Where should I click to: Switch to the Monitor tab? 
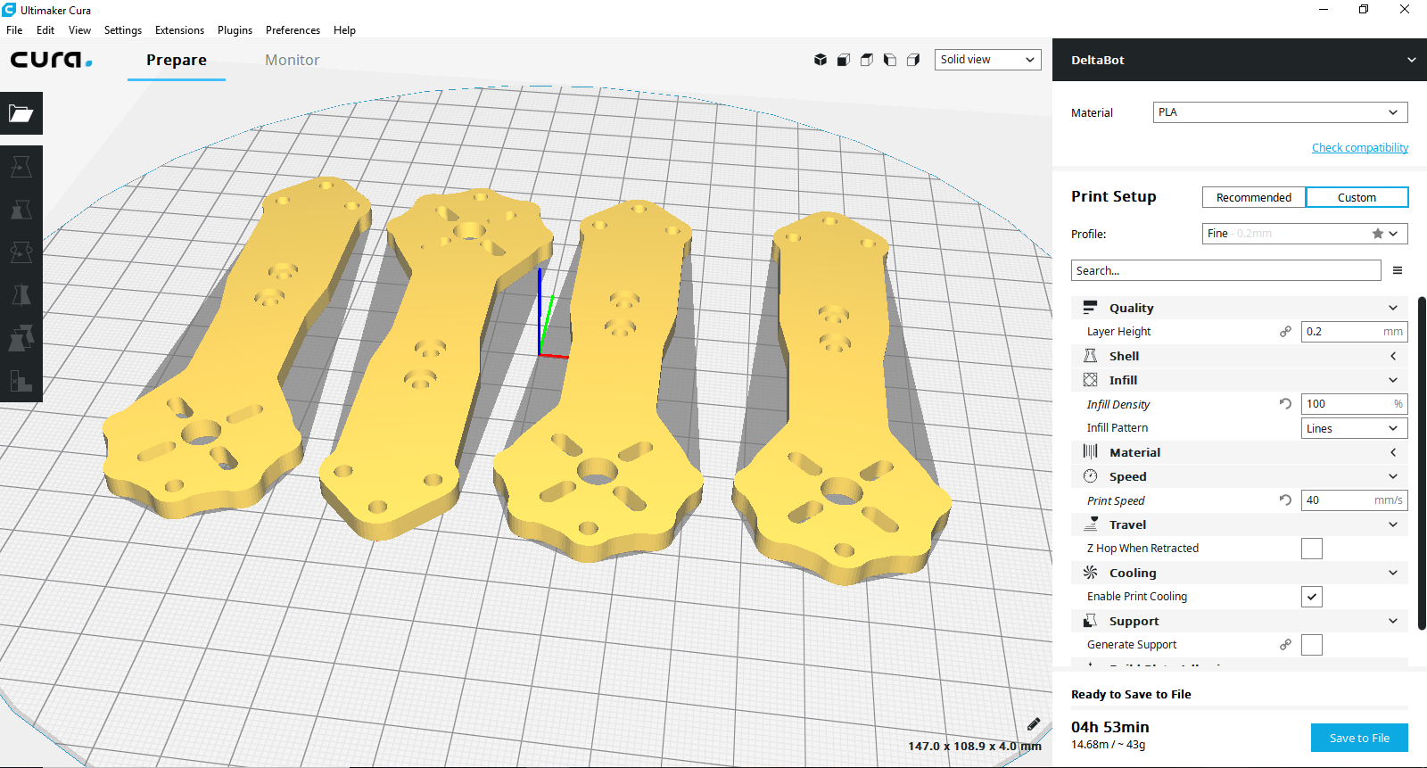pyautogui.click(x=292, y=60)
